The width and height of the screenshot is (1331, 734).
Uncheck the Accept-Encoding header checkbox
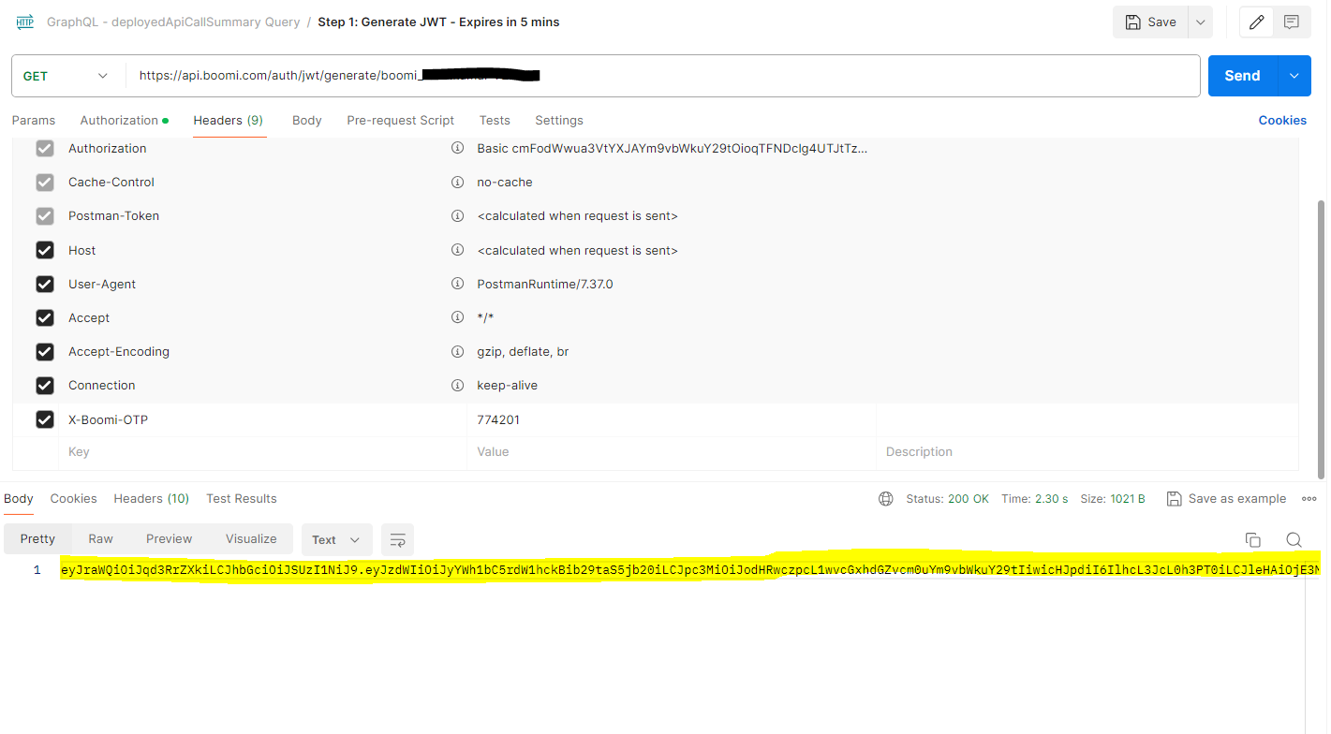tap(44, 352)
